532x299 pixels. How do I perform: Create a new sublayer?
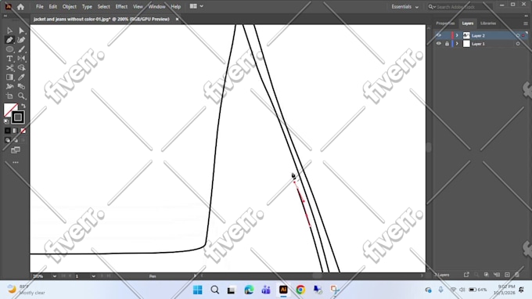tap(497, 275)
